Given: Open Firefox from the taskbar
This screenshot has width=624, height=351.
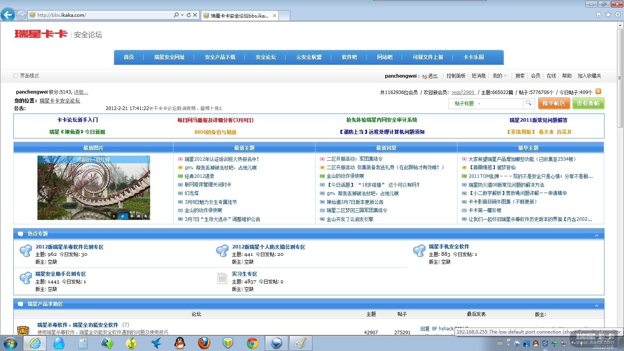Looking at the screenshot, I should pos(204,343).
